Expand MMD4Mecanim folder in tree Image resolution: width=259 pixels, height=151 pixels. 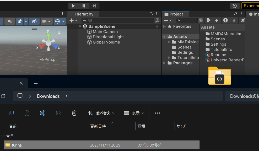[169, 42]
